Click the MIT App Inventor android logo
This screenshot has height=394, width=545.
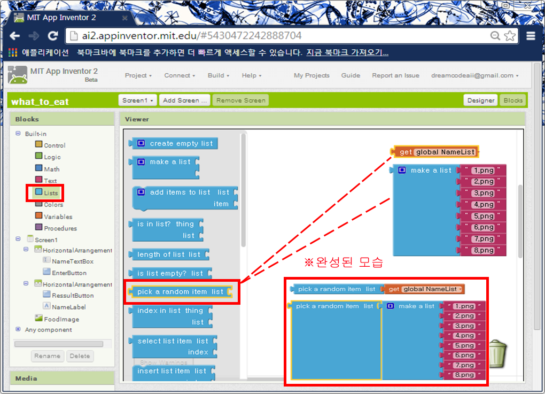point(18,75)
